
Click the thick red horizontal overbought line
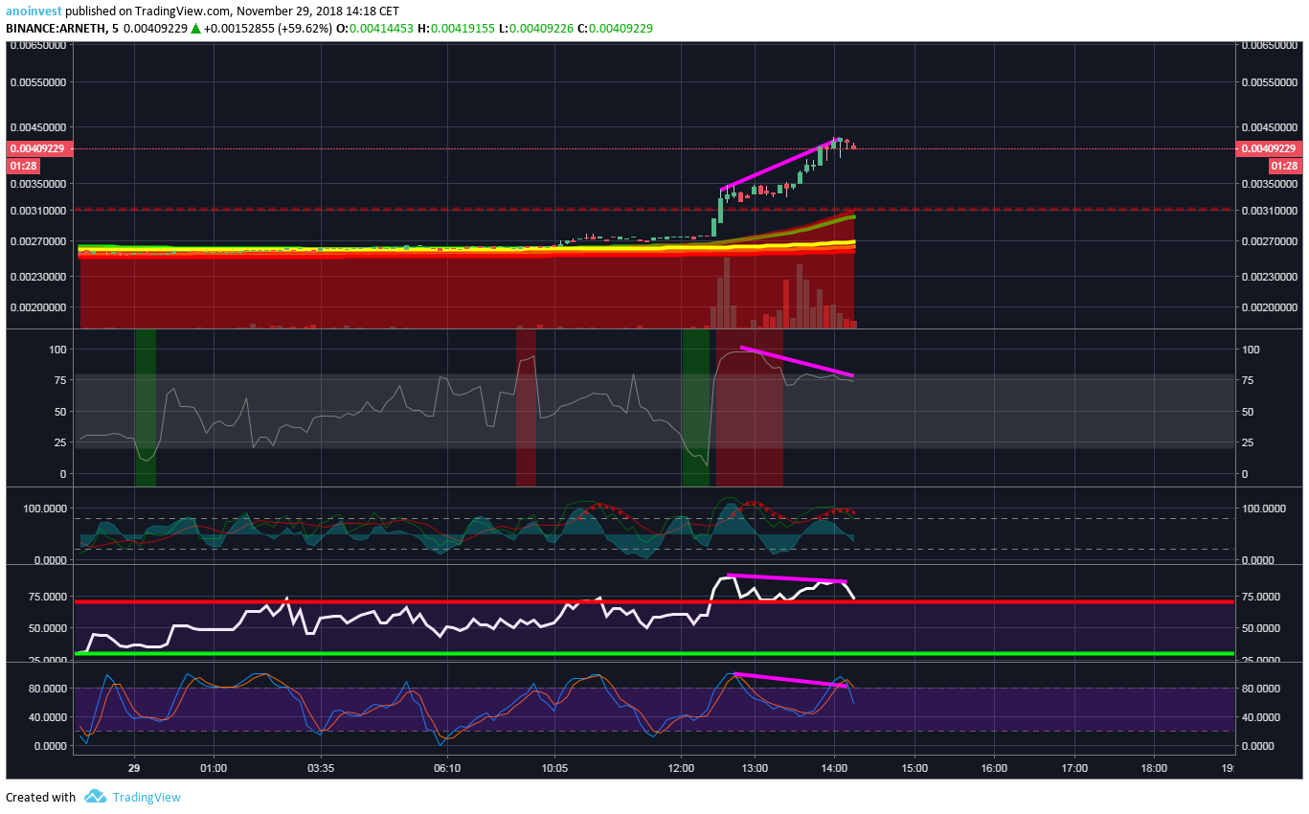tap(654, 602)
